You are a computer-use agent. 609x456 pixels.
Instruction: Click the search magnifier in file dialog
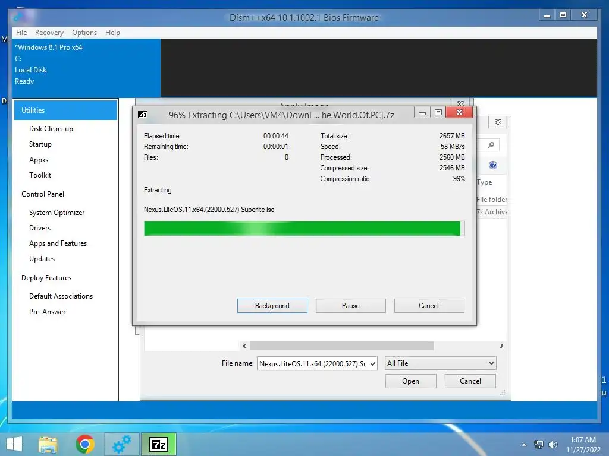point(491,145)
